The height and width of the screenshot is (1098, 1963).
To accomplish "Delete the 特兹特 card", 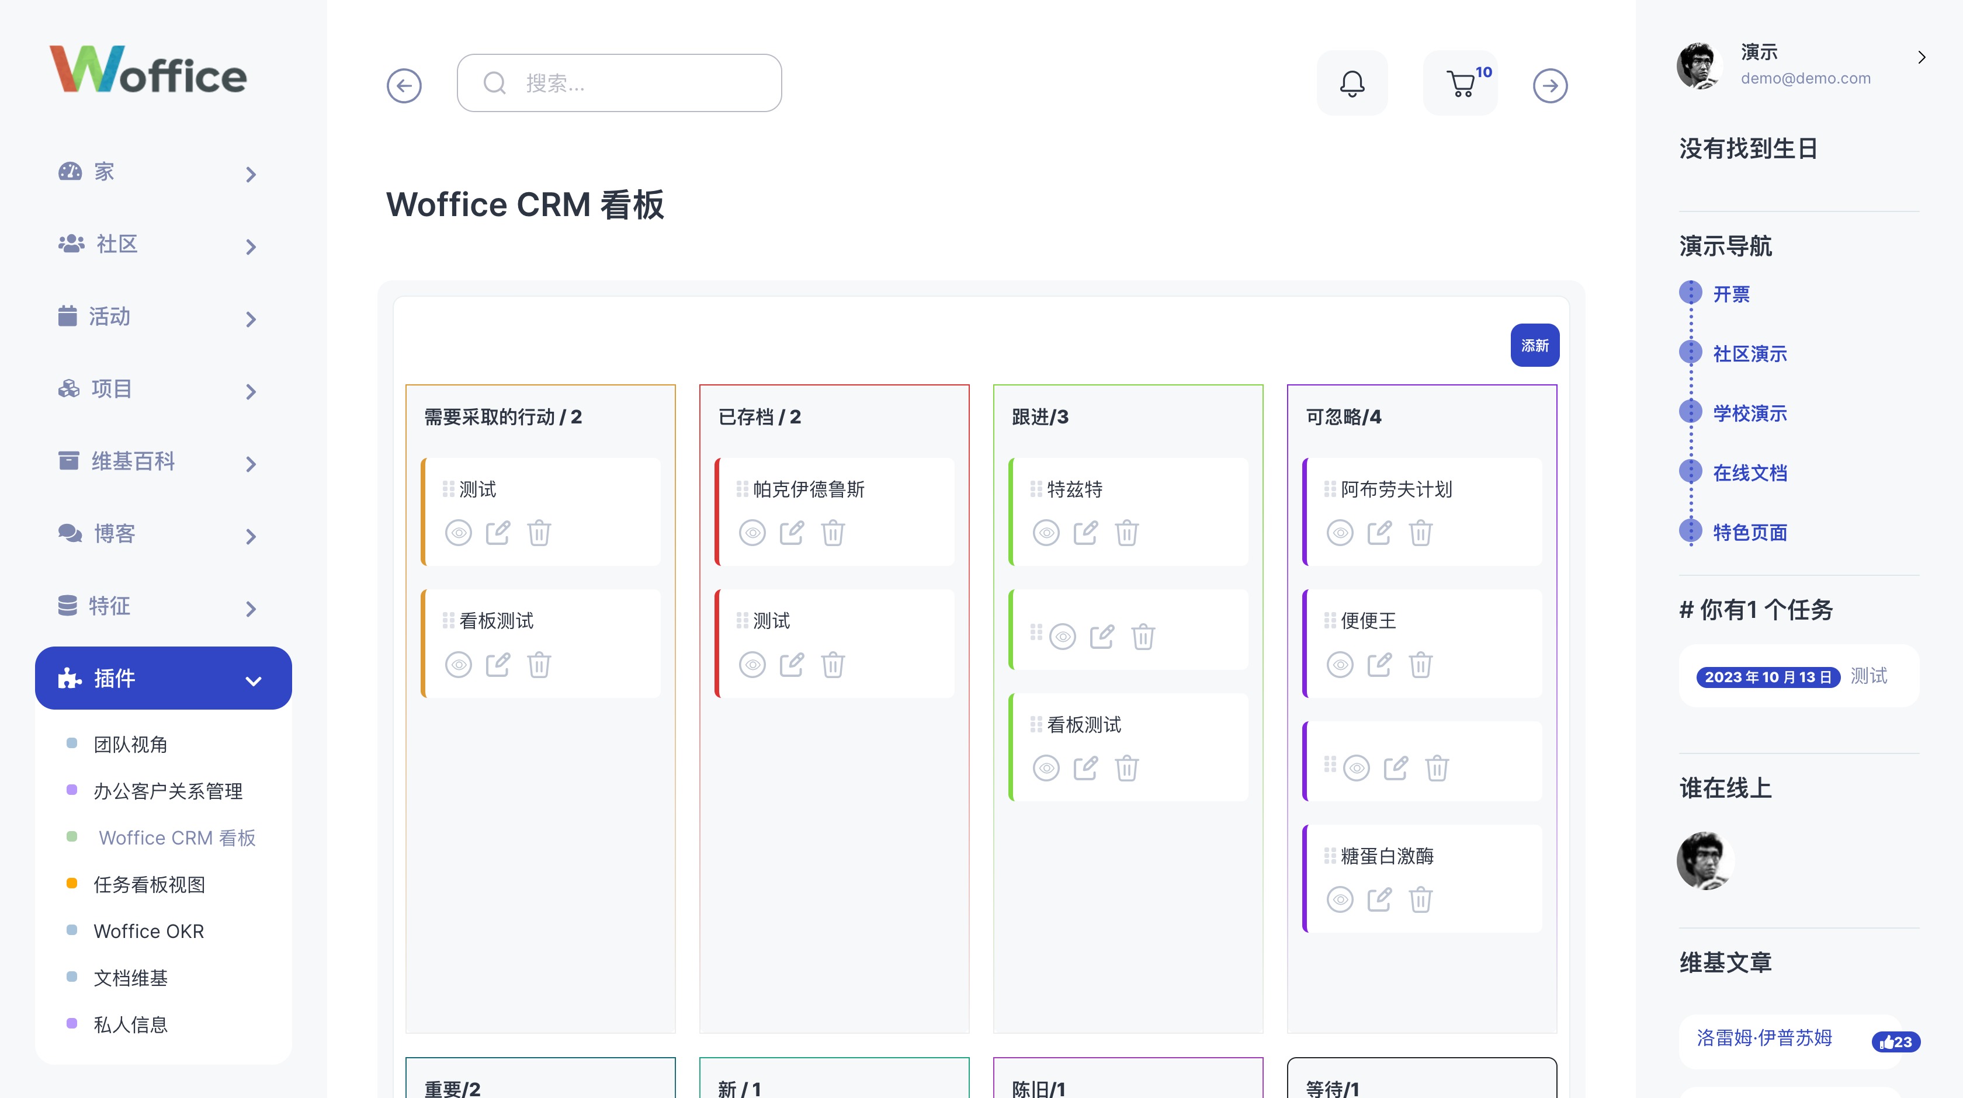I will click(x=1126, y=532).
